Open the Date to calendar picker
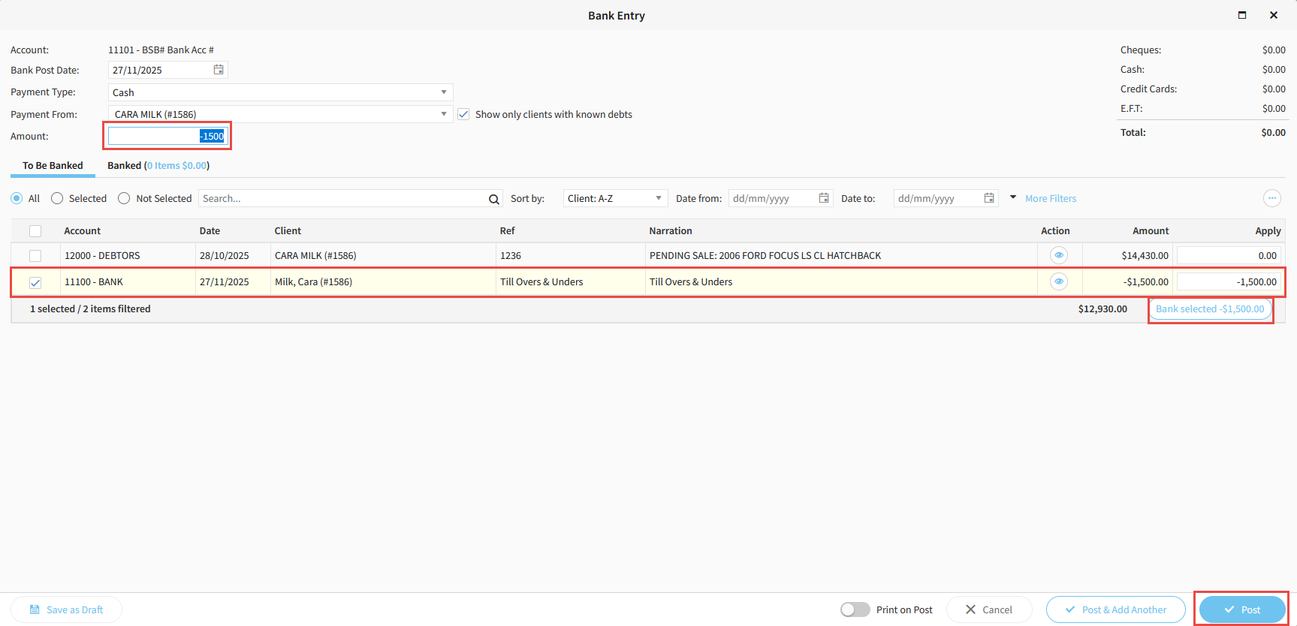The width and height of the screenshot is (1297, 626). (989, 198)
